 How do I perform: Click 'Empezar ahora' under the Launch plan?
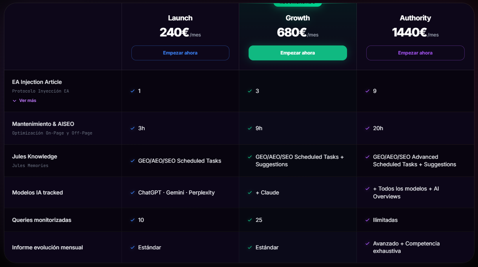[180, 53]
